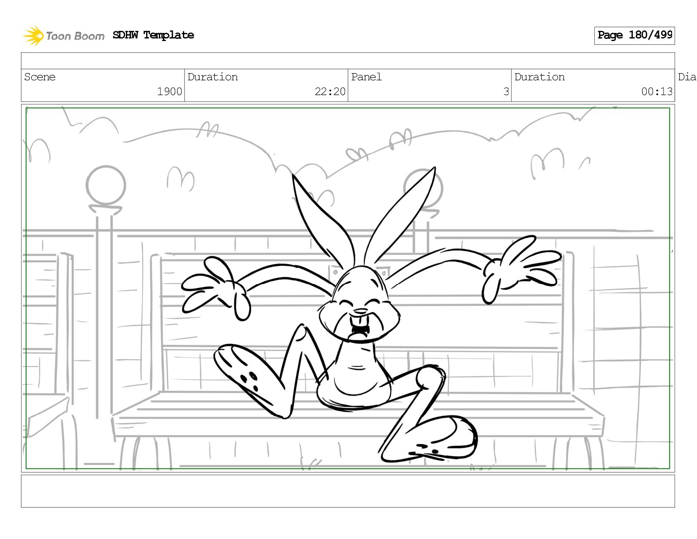Click the scene duration value '22:20'

click(330, 92)
